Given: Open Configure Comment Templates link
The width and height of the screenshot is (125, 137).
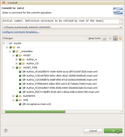Looking at the screenshot, I should (x=21, y=32).
